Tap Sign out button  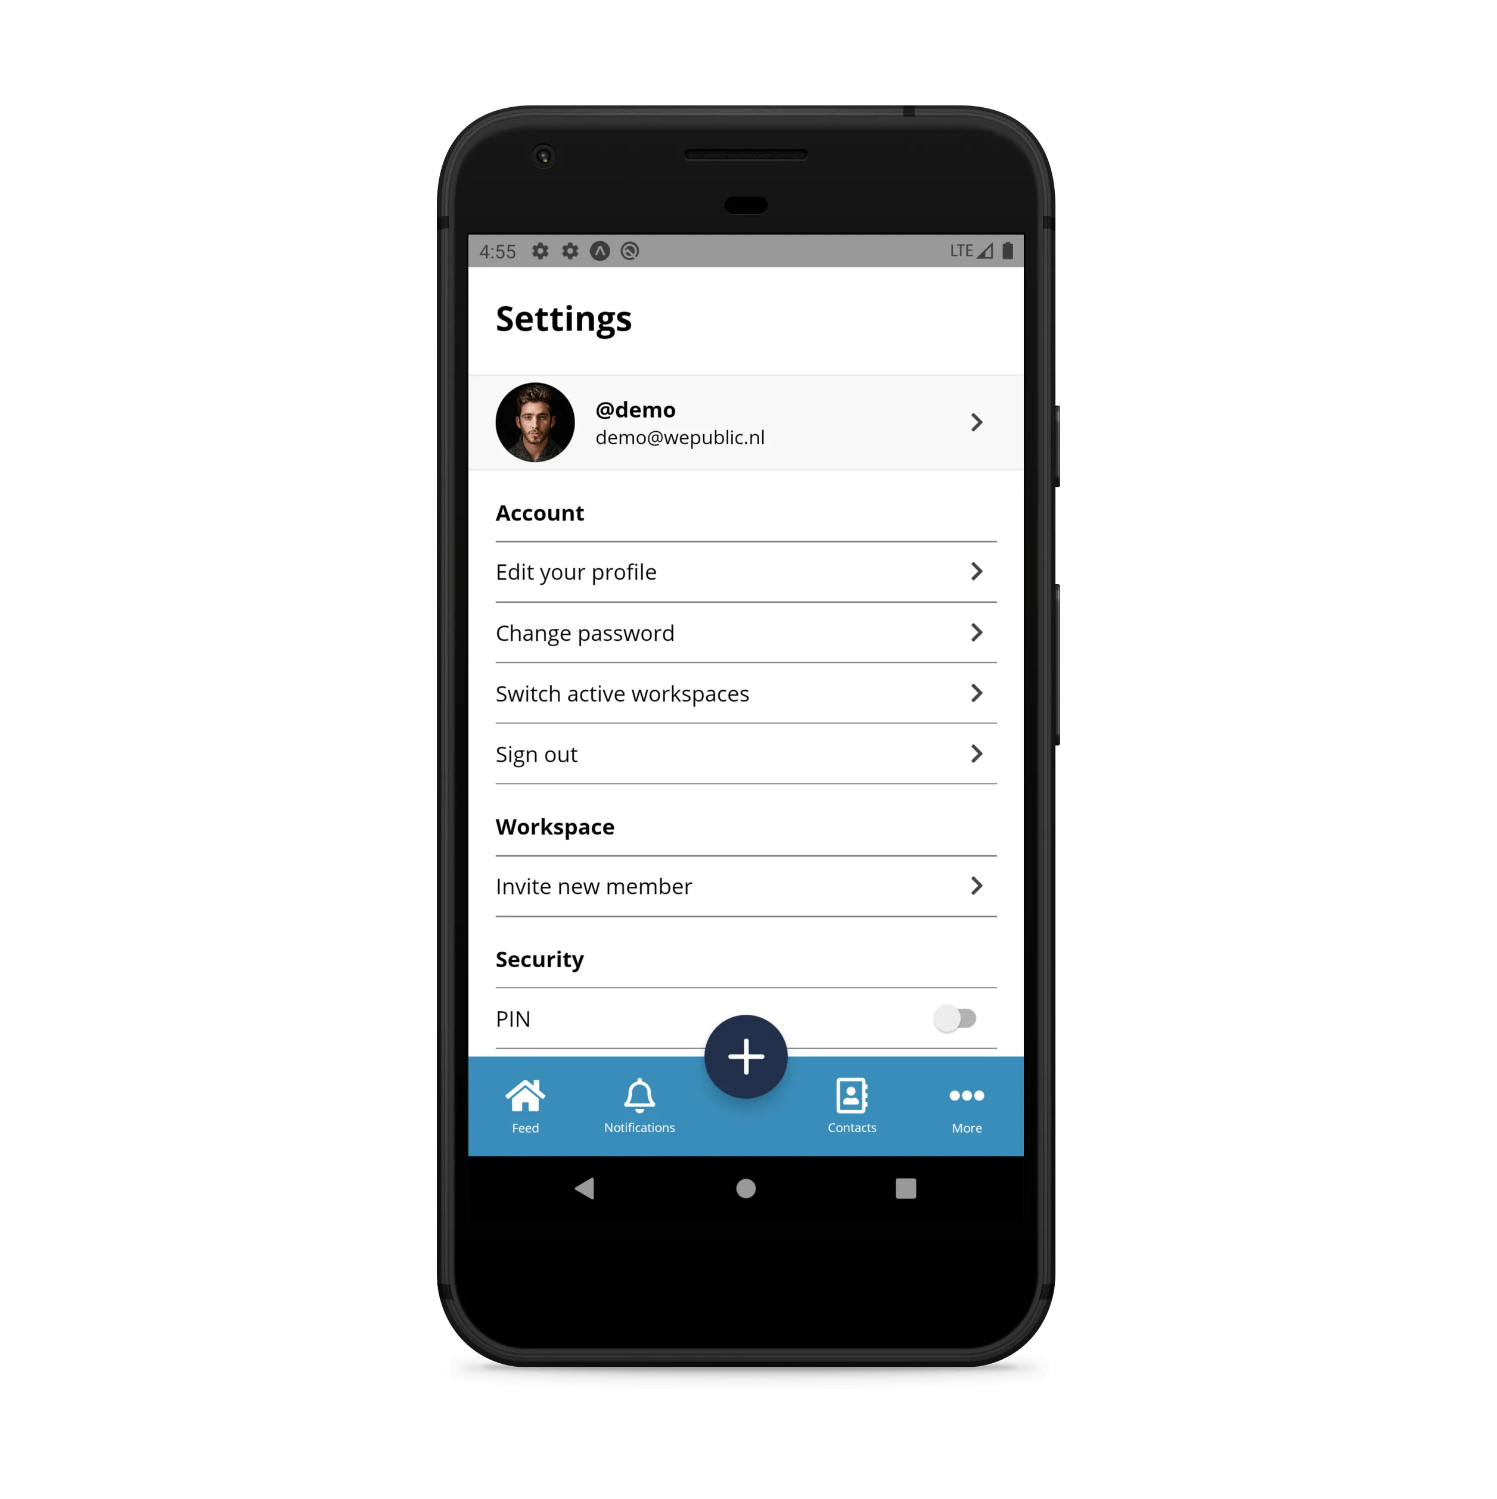746,752
